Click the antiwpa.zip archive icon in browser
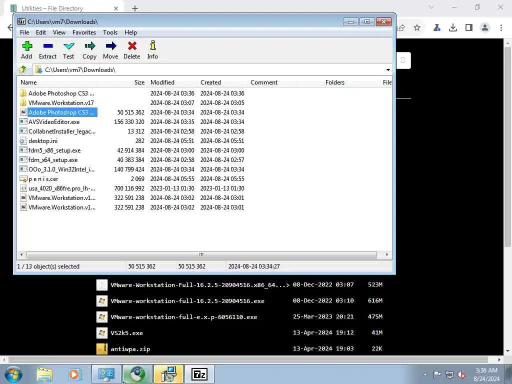The height and width of the screenshot is (384, 512). pos(102,348)
